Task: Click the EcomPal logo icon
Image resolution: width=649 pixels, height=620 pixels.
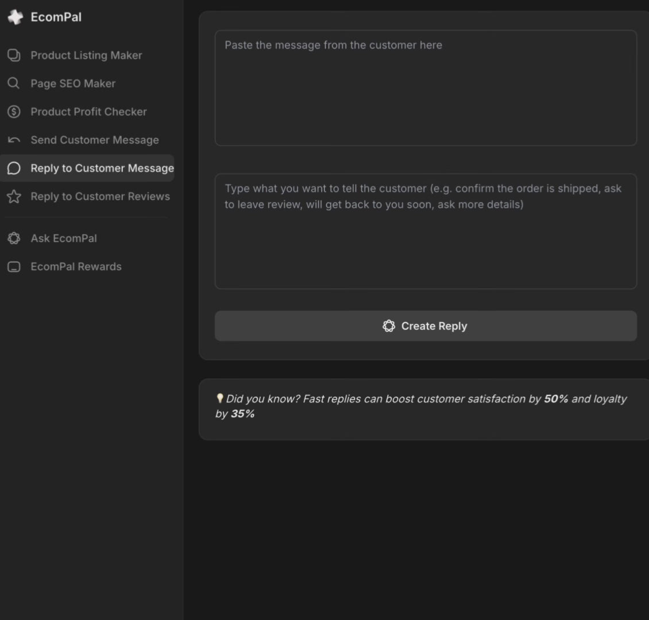Action: (14, 17)
